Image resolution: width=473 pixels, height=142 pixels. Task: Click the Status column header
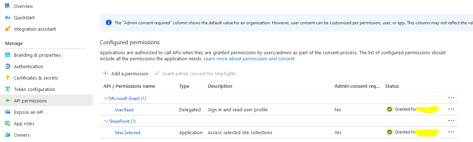coord(392,86)
